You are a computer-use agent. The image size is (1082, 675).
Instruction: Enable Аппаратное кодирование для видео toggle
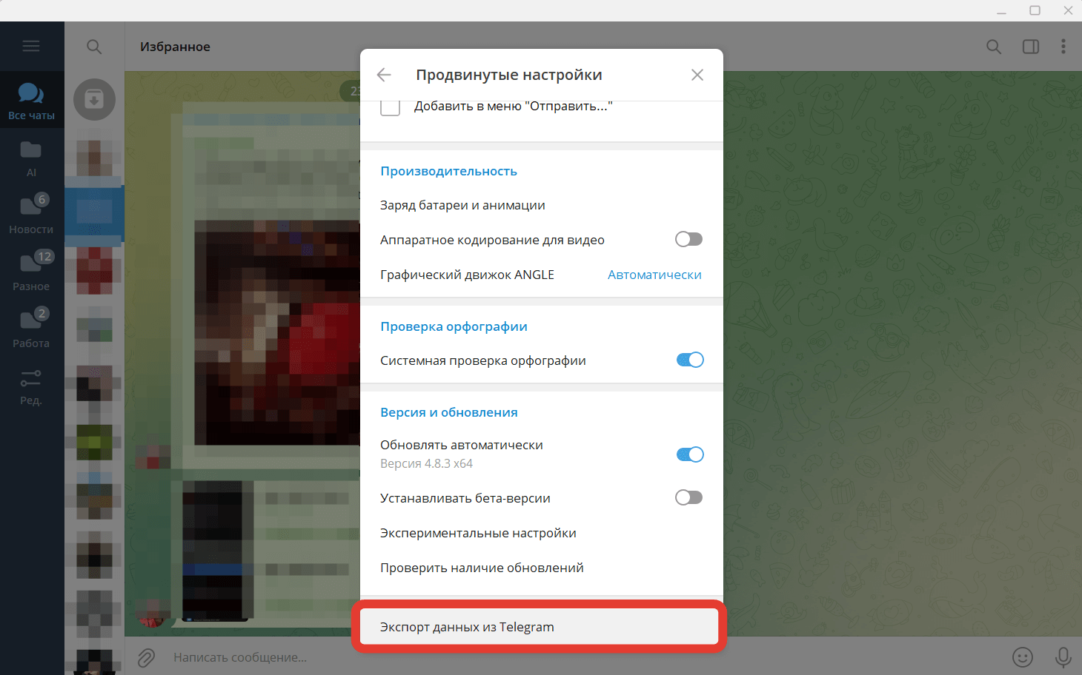click(x=688, y=239)
